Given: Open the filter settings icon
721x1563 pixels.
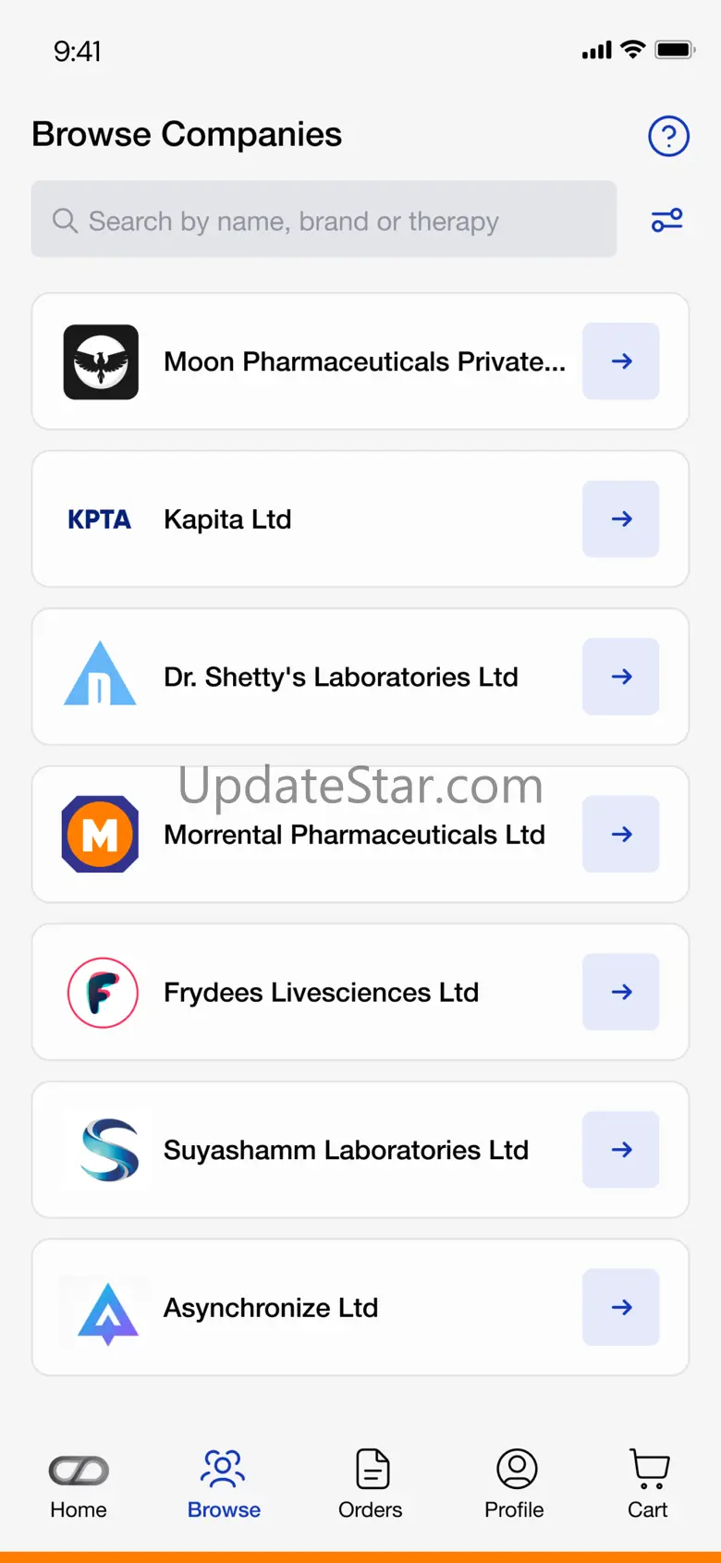Looking at the screenshot, I should coord(666,220).
